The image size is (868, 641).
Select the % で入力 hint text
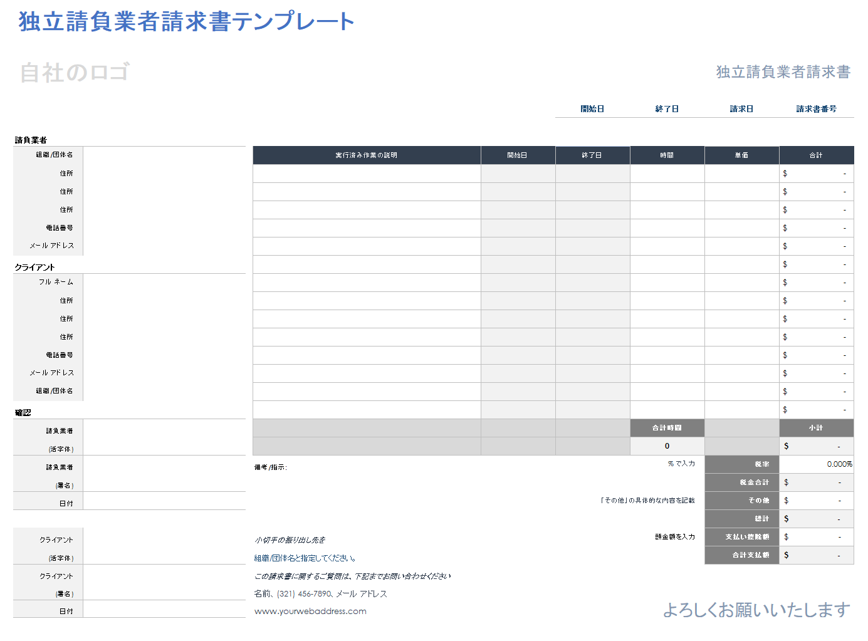click(681, 464)
